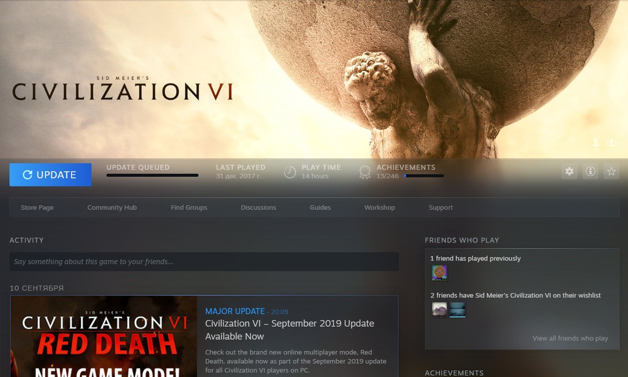628x377 pixels.
Task: Click the Play Time clock icon
Action: tap(290, 172)
